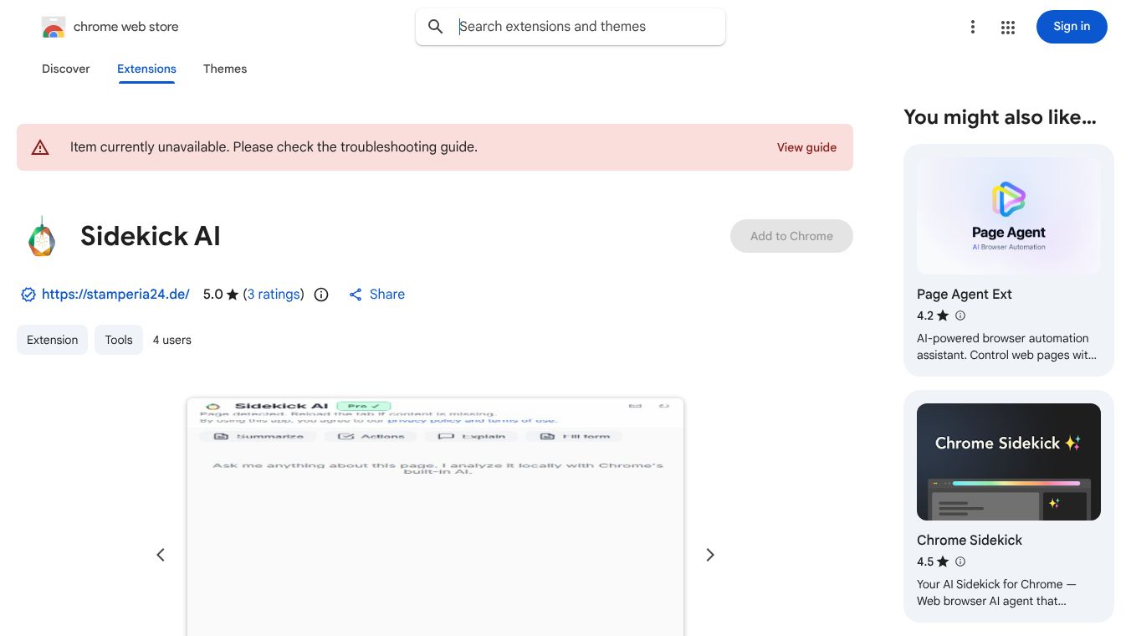Viewport: 1131px width, 636px height.
Task: Click the ratings info icon
Action: pyautogui.click(x=321, y=295)
